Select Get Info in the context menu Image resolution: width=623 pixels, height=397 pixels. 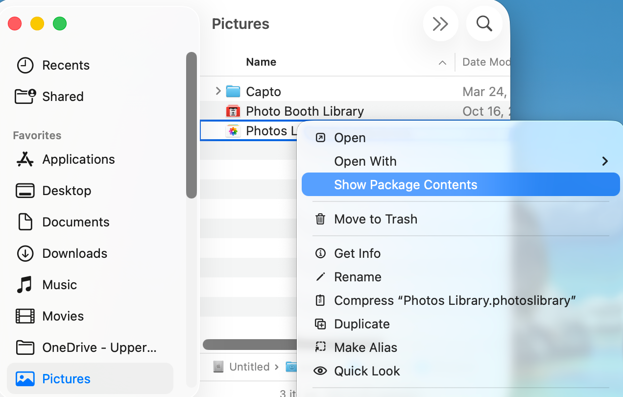[x=357, y=253]
